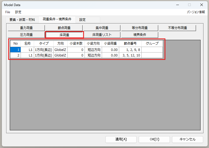
Task: Click the 小梁方向 cell in row 1
Action: point(93,50)
